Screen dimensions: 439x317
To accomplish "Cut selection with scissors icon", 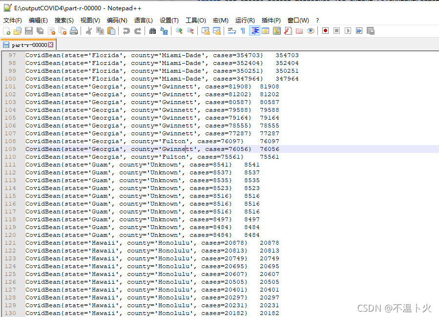I will [x=89, y=31].
